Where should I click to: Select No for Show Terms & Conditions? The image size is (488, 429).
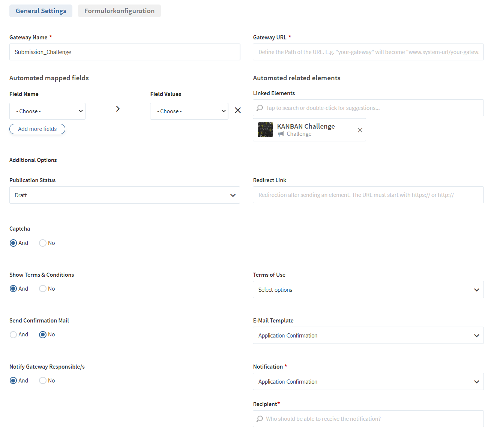tap(43, 289)
